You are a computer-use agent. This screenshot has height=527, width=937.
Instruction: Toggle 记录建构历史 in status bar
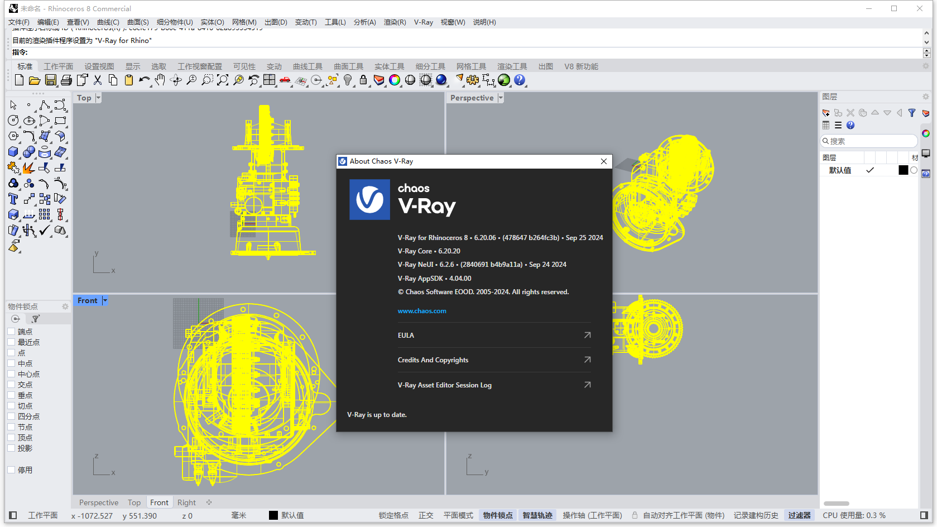[756, 515]
